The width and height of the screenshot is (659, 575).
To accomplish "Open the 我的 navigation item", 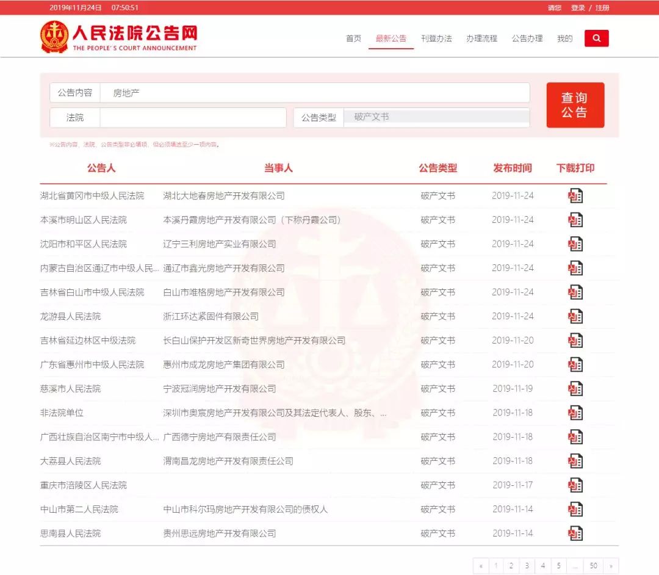I will [563, 37].
